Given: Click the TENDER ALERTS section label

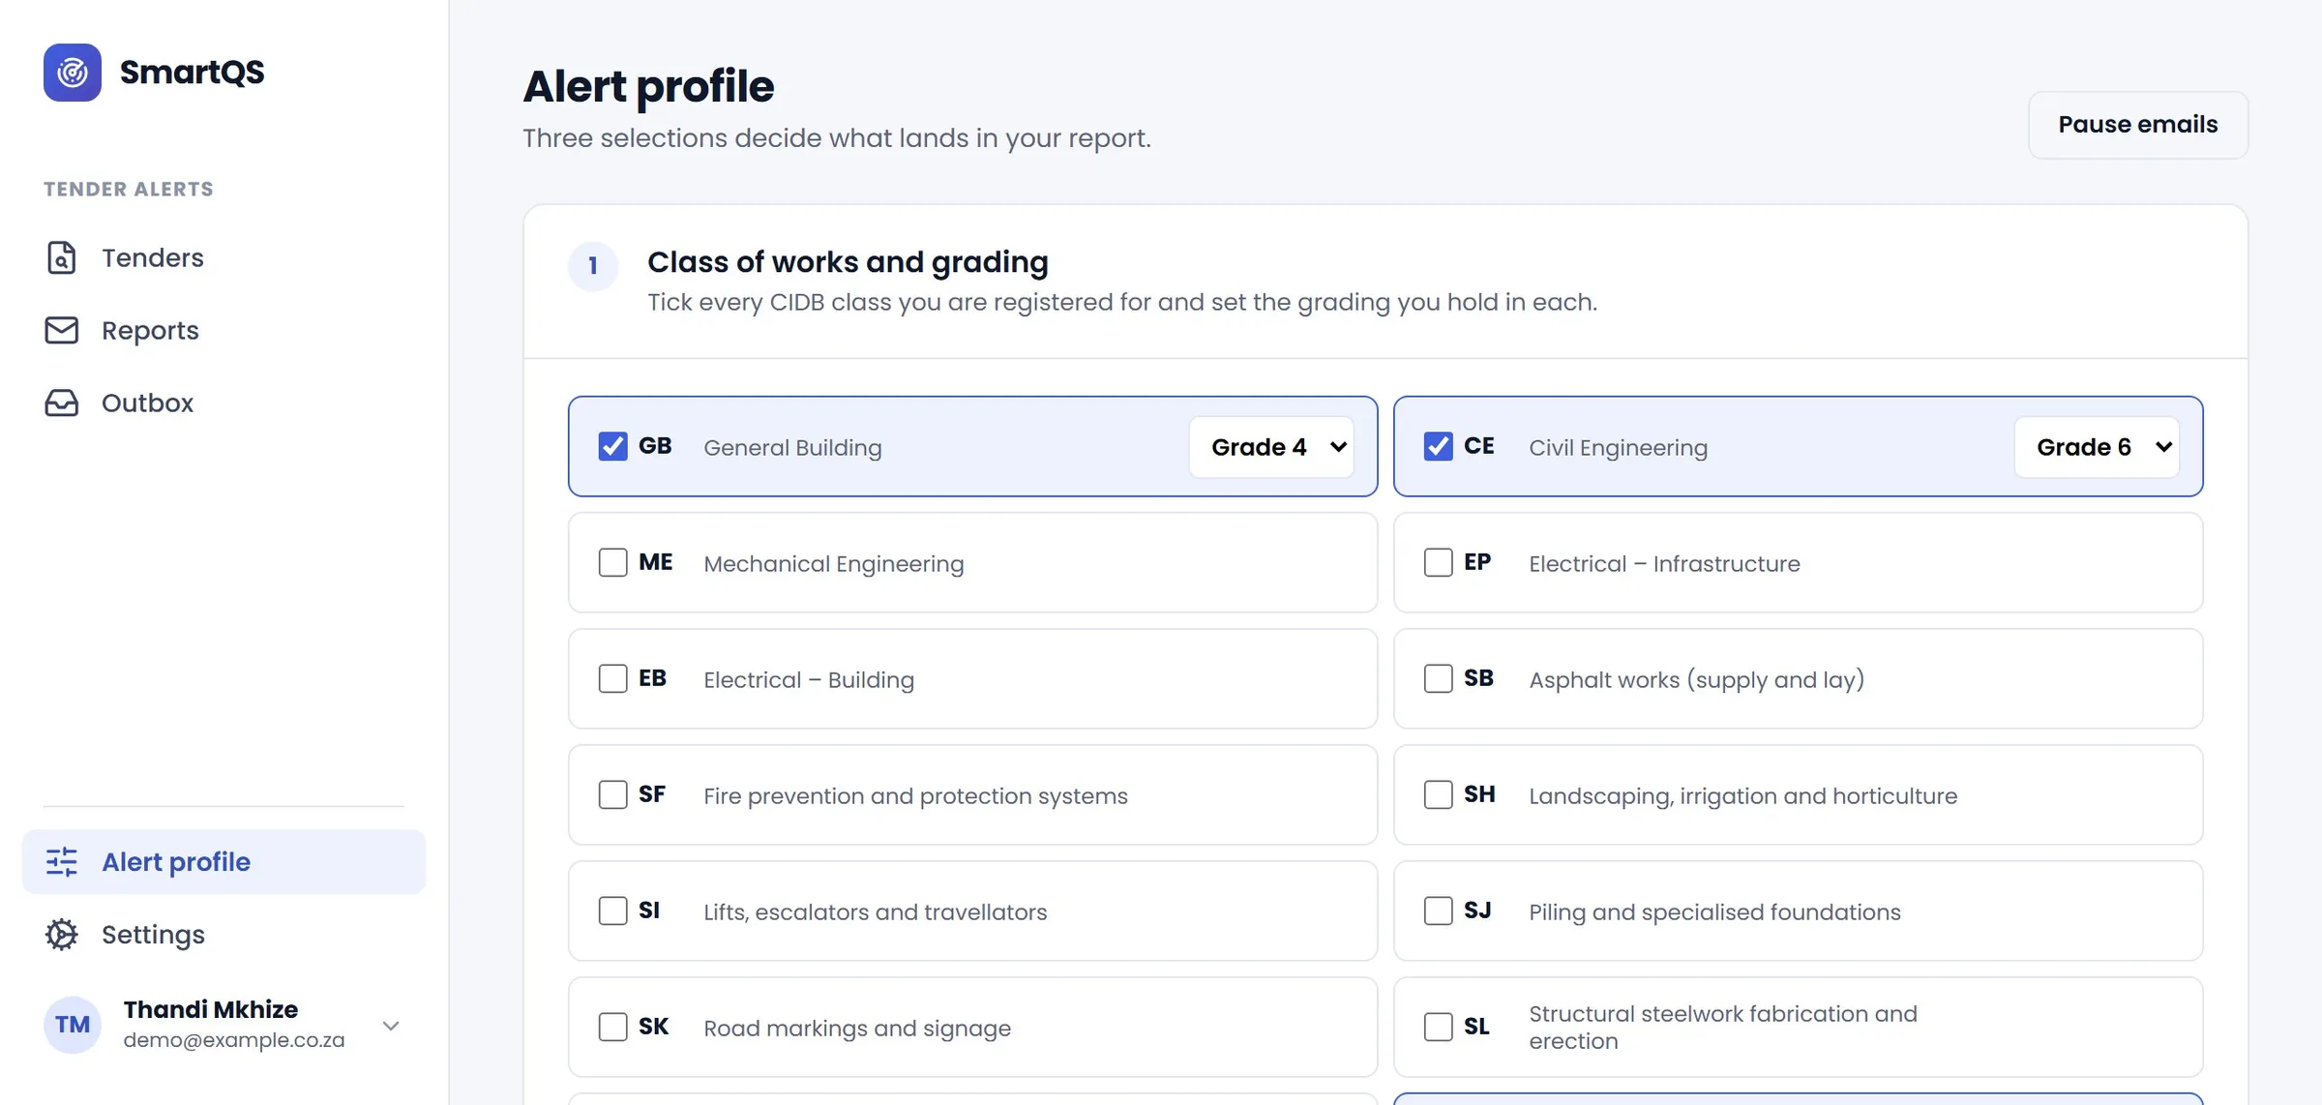Looking at the screenshot, I should pyautogui.click(x=129, y=189).
